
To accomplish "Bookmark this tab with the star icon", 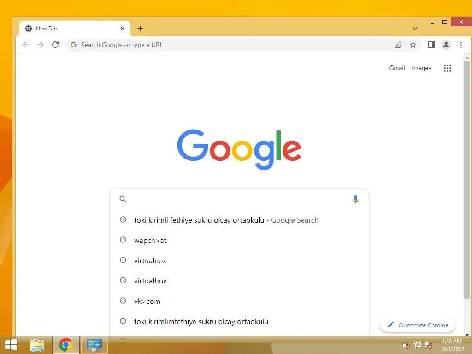I will click(413, 45).
